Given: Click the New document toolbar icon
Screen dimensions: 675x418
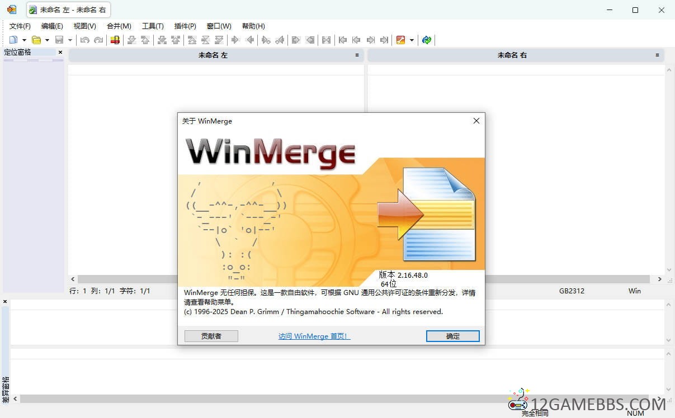Looking at the screenshot, I should coord(13,40).
